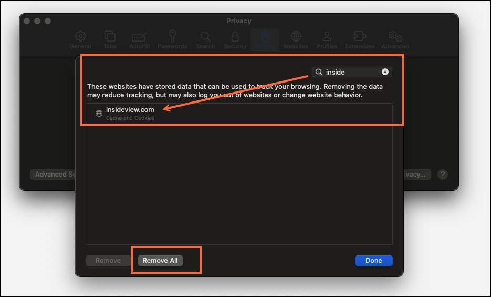
Task: Open the General preferences tab
Action: [x=80, y=40]
